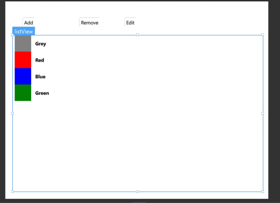Click the right-middle resize handle of listView
The width and height of the screenshot is (280, 203).
[263, 113]
